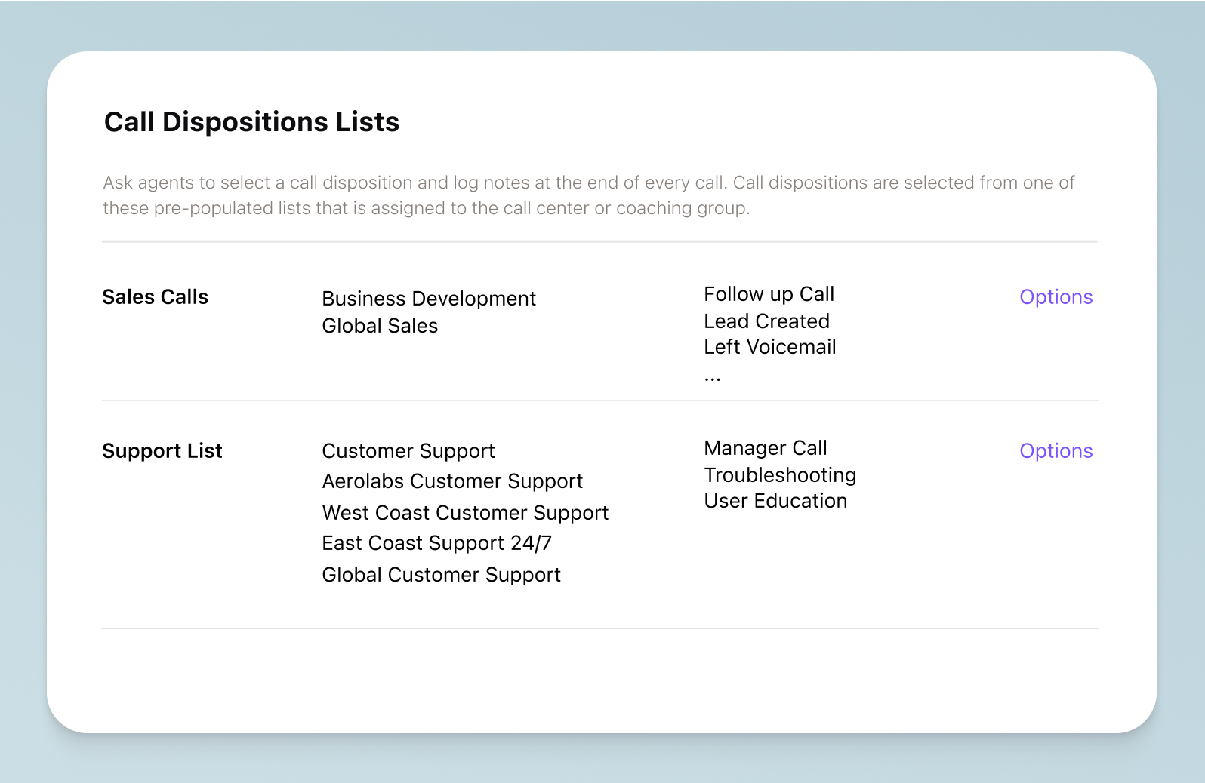Click the Global Sales group

point(380,325)
